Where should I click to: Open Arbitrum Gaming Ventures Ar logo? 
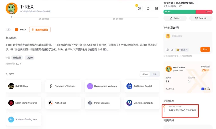11,119
